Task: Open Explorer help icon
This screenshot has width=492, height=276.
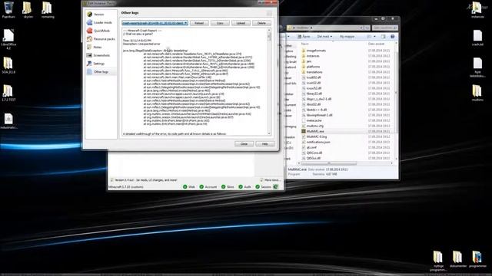Action: pyautogui.click(x=392, y=37)
